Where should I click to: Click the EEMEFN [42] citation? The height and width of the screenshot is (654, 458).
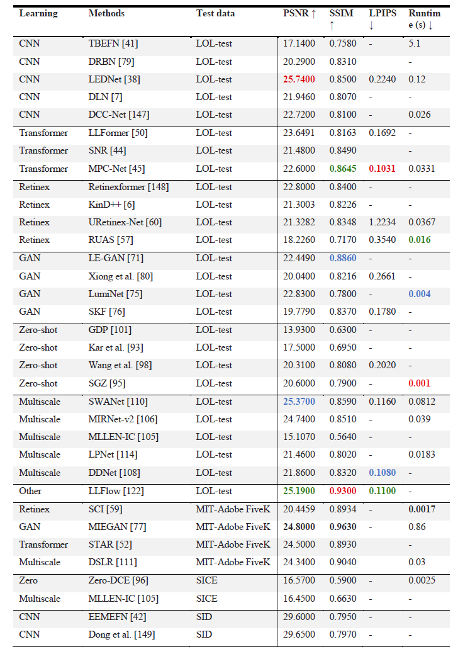(117, 616)
